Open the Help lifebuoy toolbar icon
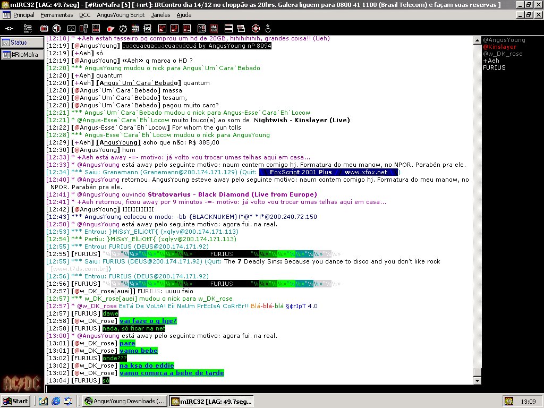The image size is (544, 408). 256,29
